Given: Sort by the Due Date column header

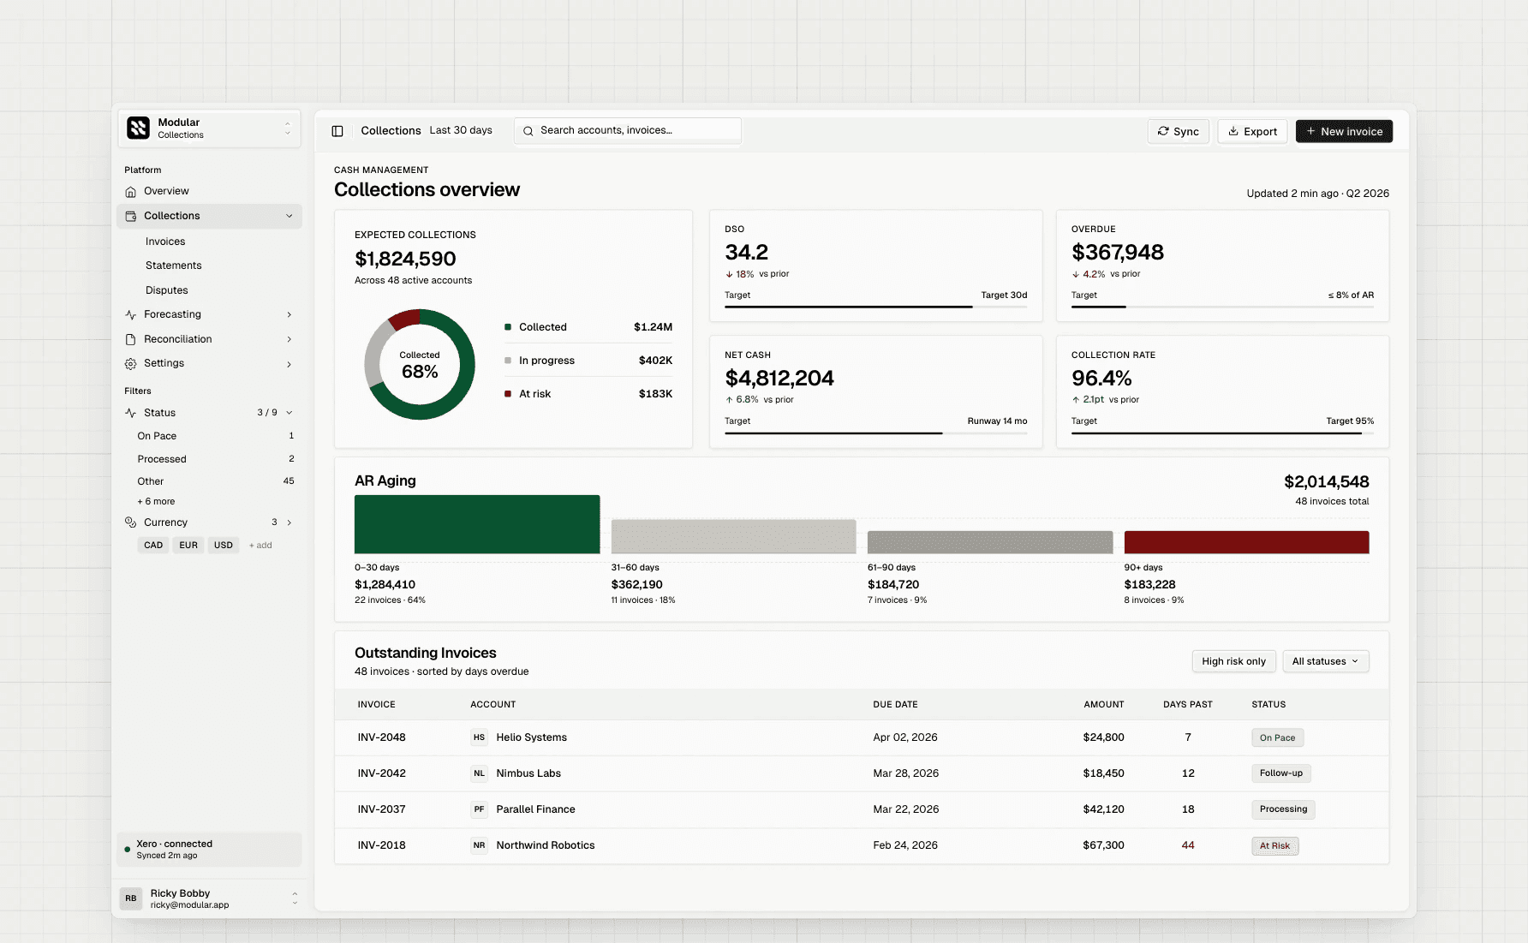Looking at the screenshot, I should point(895,705).
